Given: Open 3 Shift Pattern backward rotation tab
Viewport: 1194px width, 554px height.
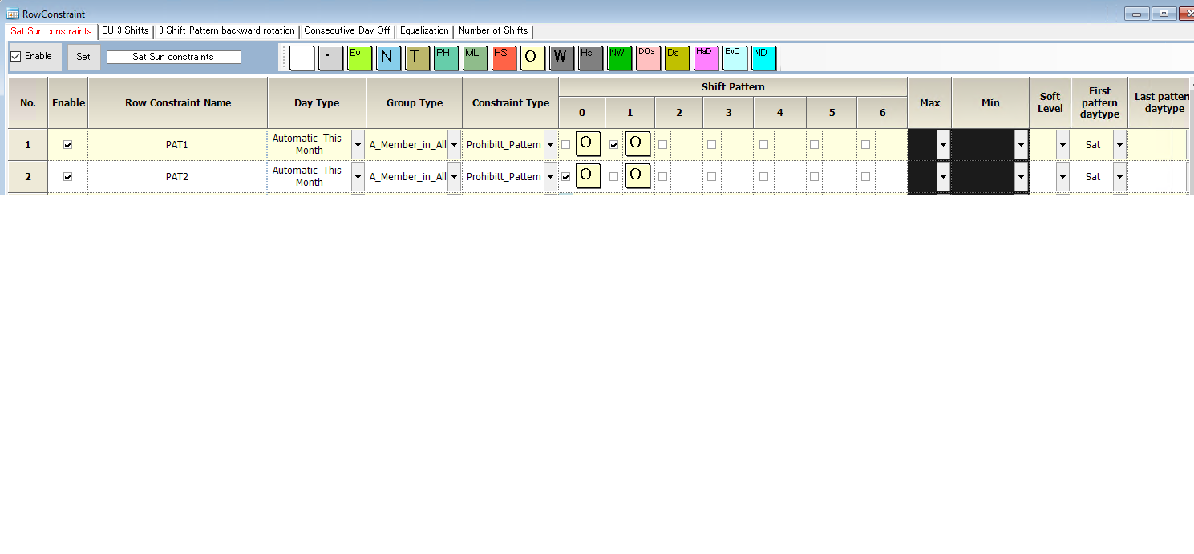Looking at the screenshot, I should point(226,30).
